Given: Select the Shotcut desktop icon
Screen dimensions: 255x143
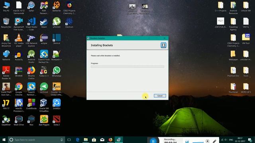Looking at the screenshot, I should pos(57,39).
